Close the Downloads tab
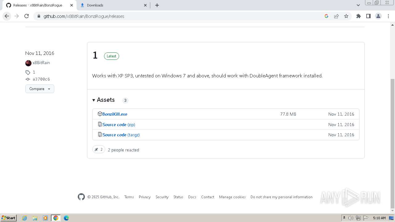395x222 pixels. point(146,5)
